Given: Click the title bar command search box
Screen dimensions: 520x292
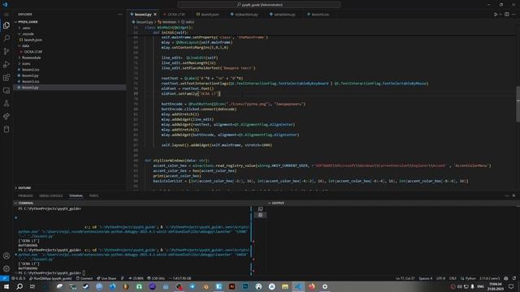Looking at the screenshot, I should (x=259, y=5).
